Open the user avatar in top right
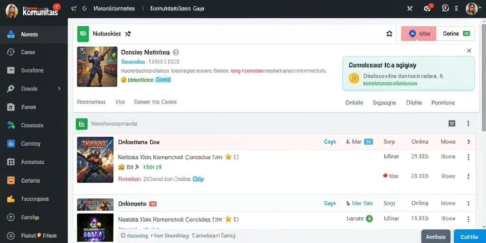This screenshot has width=486, height=243. (x=471, y=9)
